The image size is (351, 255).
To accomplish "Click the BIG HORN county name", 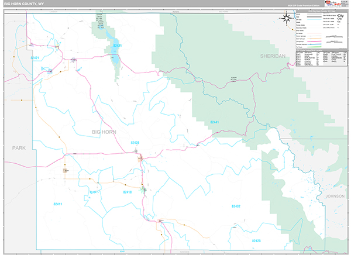I will pos(104,132).
